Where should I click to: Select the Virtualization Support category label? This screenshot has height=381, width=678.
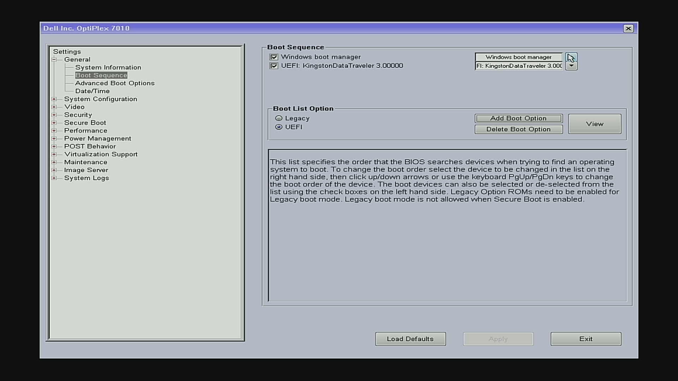(x=101, y=154)
